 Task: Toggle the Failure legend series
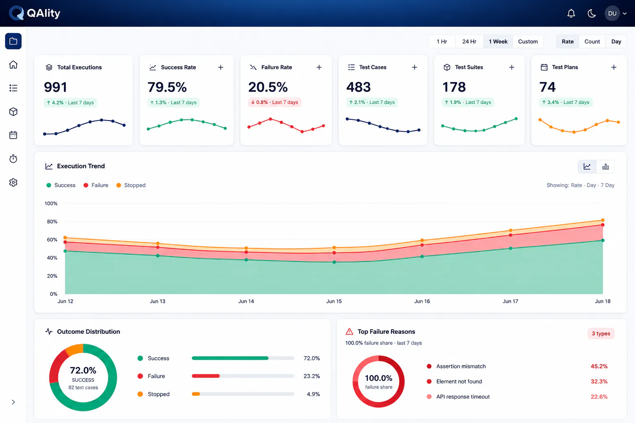tap(95, 185)
